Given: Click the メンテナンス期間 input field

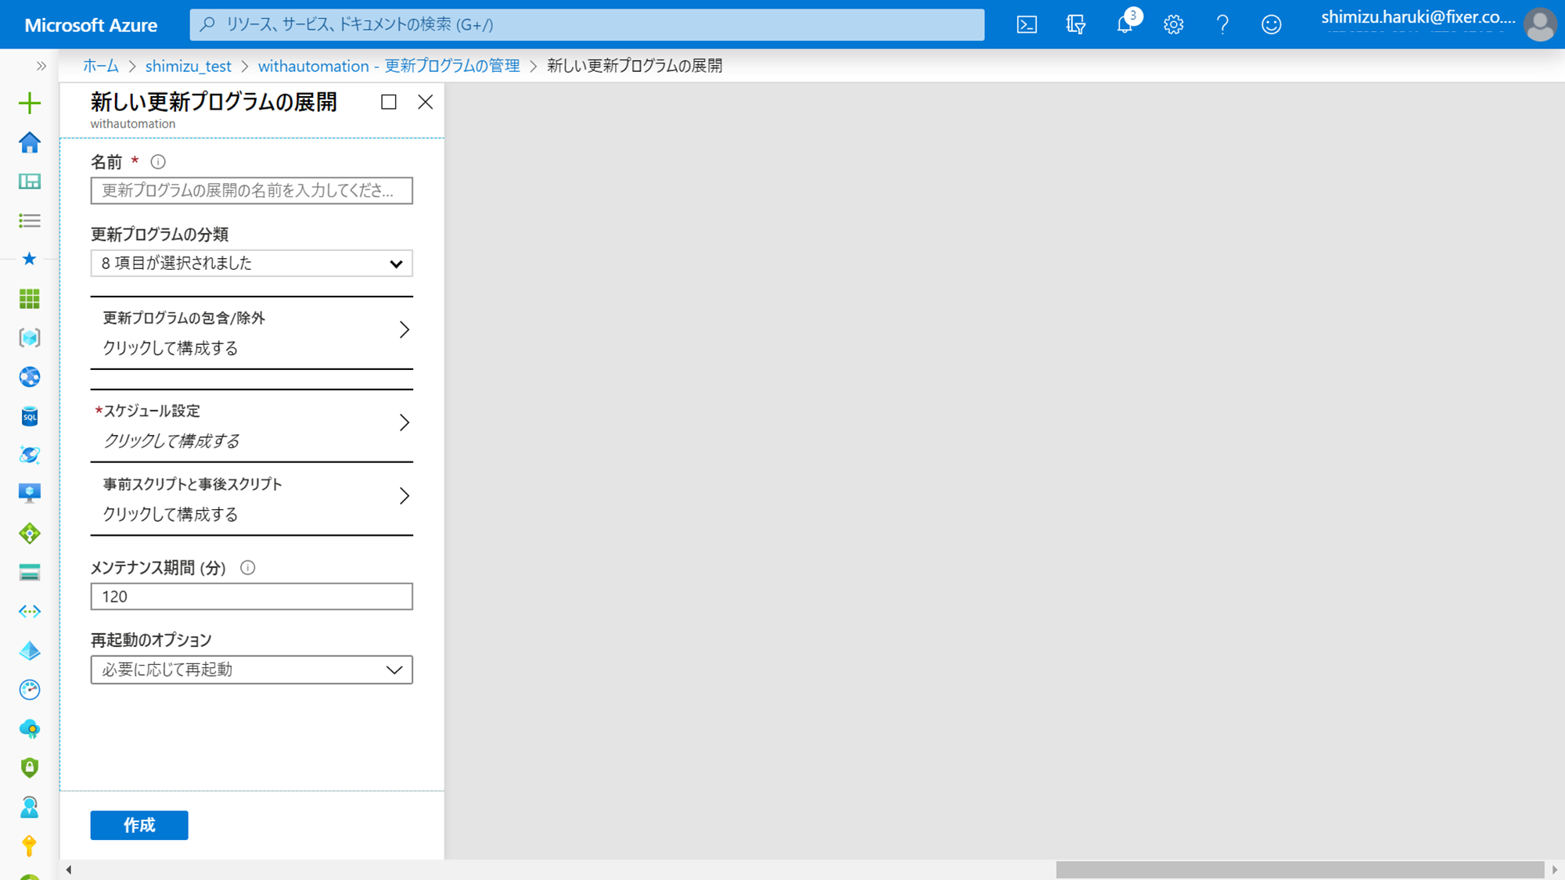Looking at the screenshot, I should coord(251,597).
